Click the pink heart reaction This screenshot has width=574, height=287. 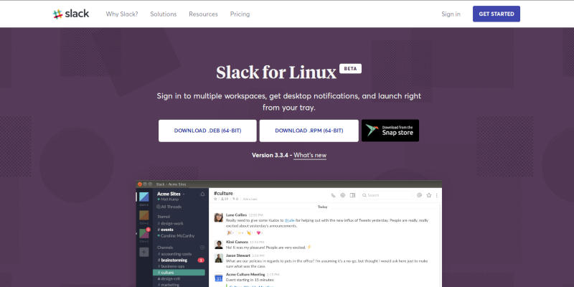[x=259, y=232]
